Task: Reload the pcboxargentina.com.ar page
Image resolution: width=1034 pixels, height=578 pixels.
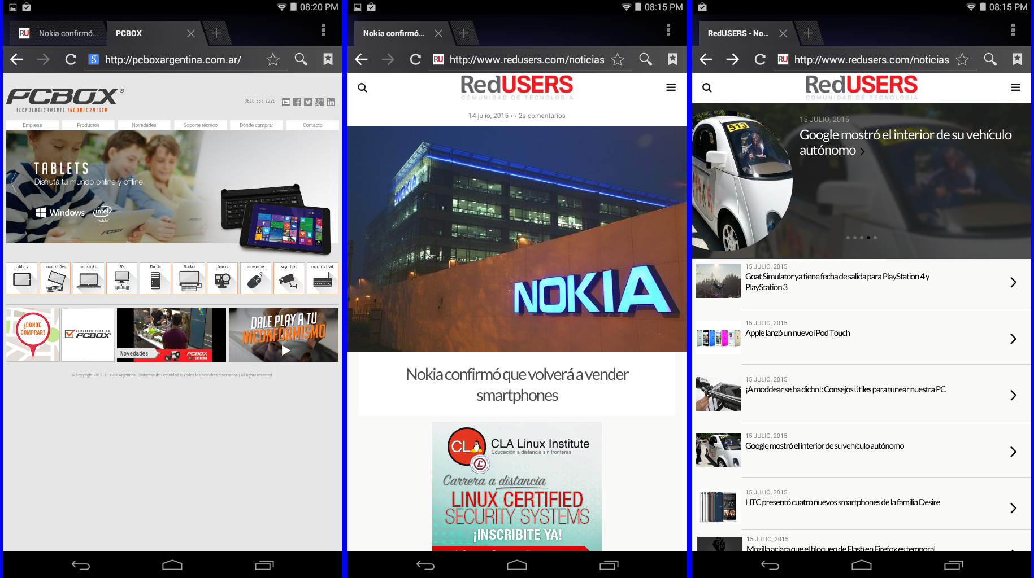Action: pos(71,59)
